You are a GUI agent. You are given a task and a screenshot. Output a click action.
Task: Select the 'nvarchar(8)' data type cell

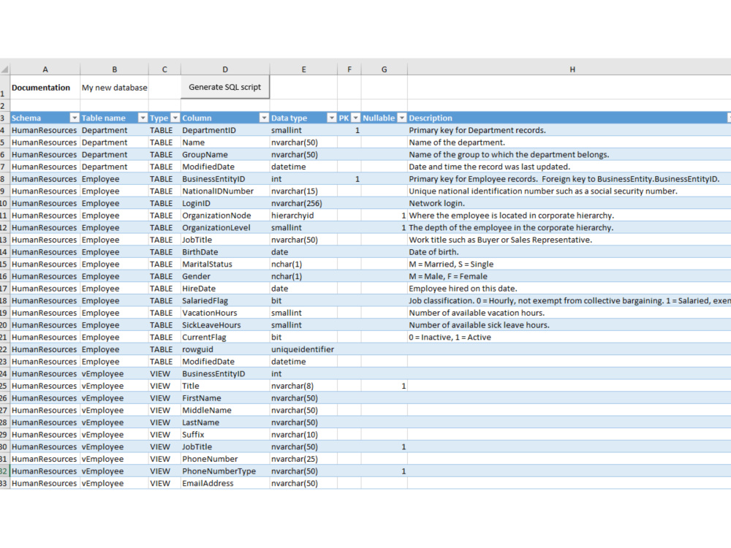coord(303,386)
